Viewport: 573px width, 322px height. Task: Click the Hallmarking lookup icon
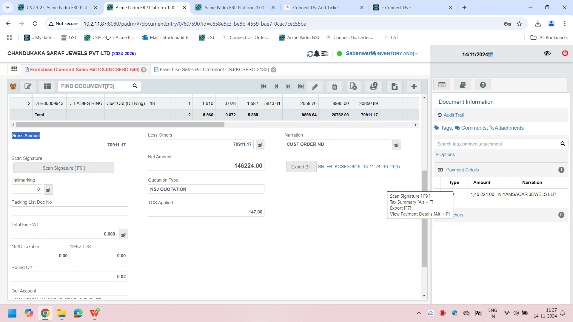pyautogui.click(x=48, y=190)
